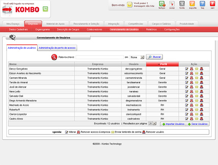Open the Recrutamento e Seleção tab
Viewport: 218px width, 165px height.
pos(86,24)
